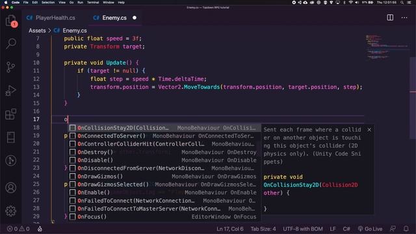The width and height of the screenshot is (416, 234).
Task: Select OnConnectedToServer() suggestion
Action: [x=164, y=136]
